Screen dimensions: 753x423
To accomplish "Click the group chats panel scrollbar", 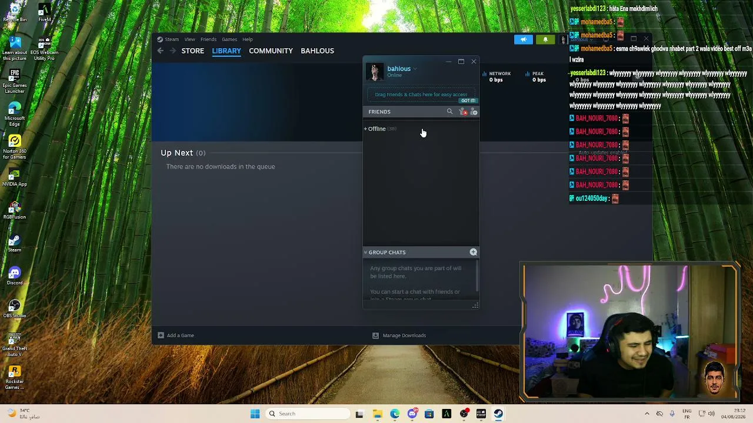I will pyautogui.click(x=477, y=276).
